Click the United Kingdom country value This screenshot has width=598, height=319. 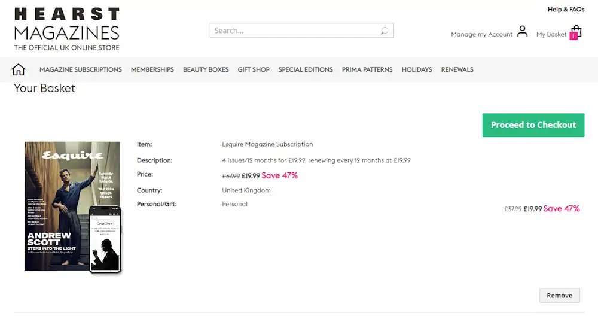246,190
